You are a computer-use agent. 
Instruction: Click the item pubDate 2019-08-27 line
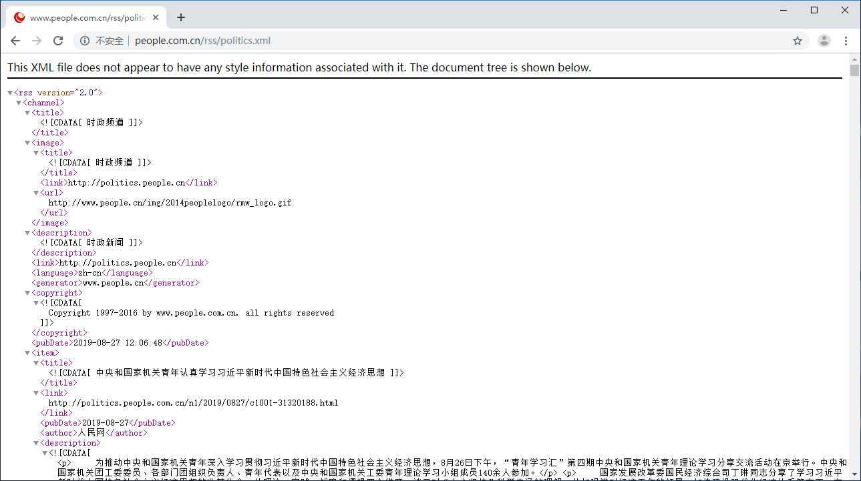pos(108,423)
